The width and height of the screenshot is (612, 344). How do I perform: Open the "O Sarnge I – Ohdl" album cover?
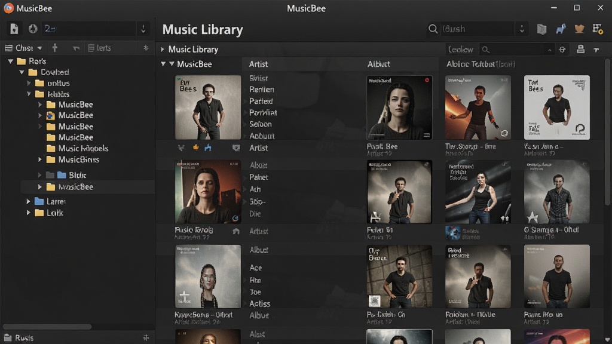pos(557,192)
